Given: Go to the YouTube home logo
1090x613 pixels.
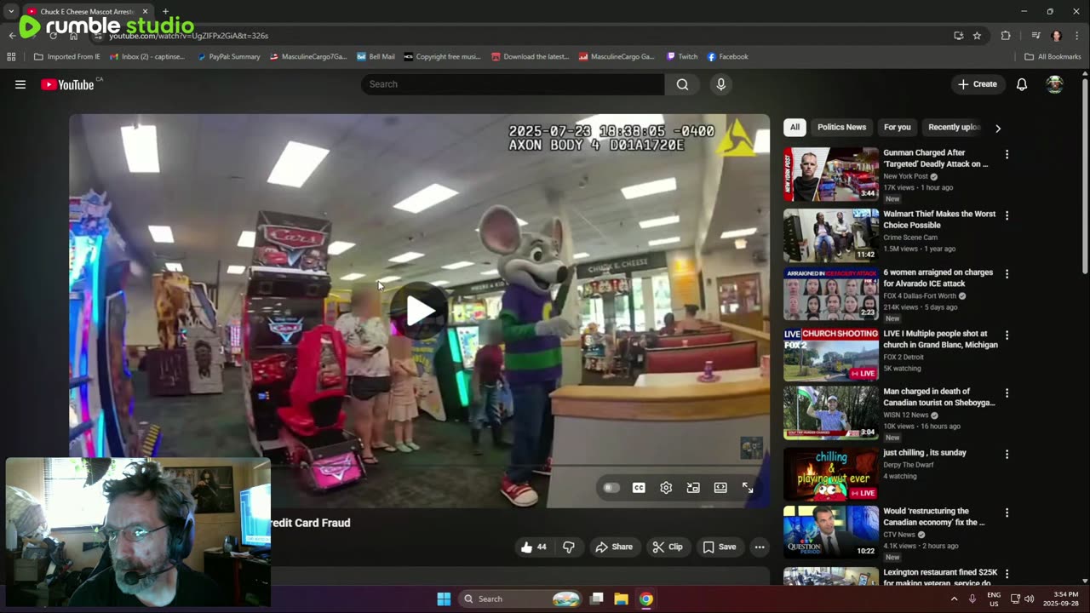Looking at the screenshot, I should (x=68, y=84).
